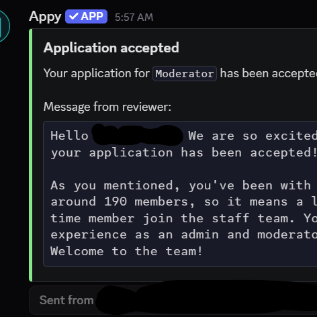Click the Application accepted embed title
The height and width of the screenshot is (317, 317).
point(111,48)
